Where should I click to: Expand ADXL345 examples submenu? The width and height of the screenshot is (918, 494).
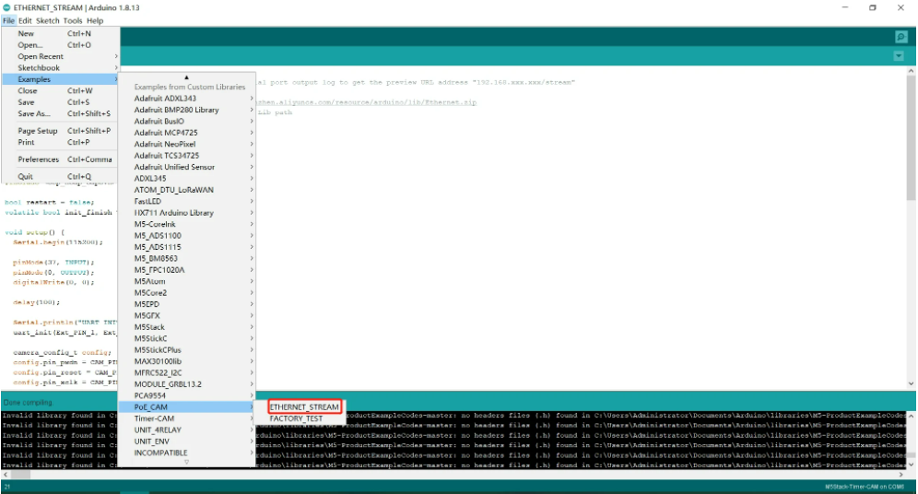187,178
